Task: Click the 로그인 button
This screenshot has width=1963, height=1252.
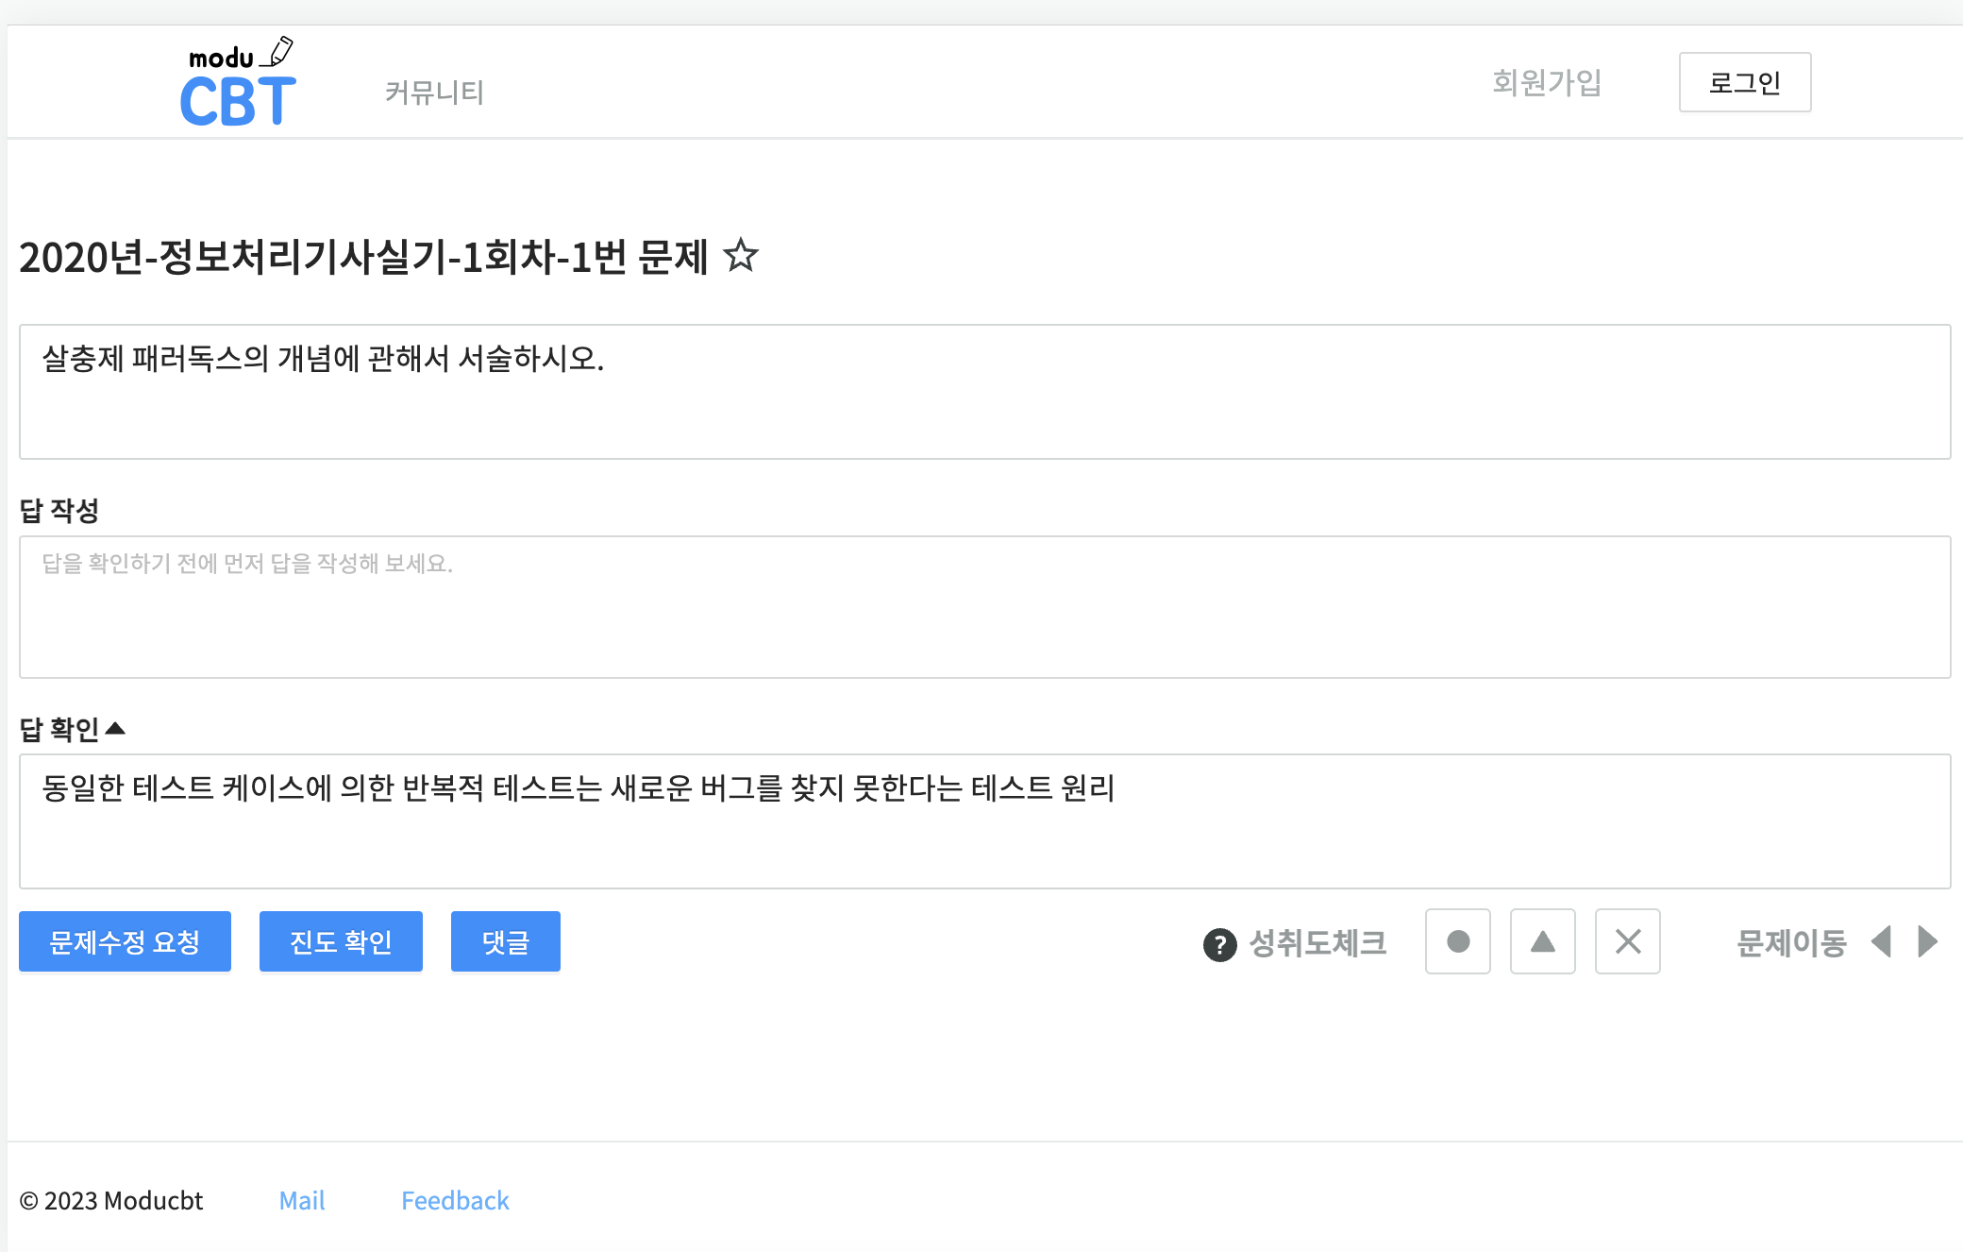Action: point(1745,82)
